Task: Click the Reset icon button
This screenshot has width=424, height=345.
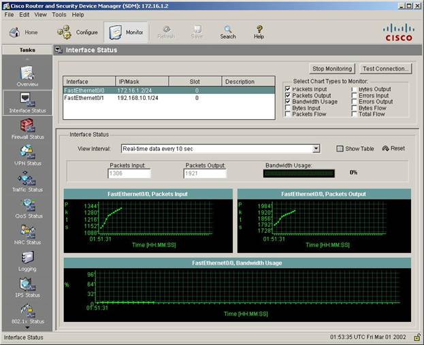Action: tap(393, 148)
